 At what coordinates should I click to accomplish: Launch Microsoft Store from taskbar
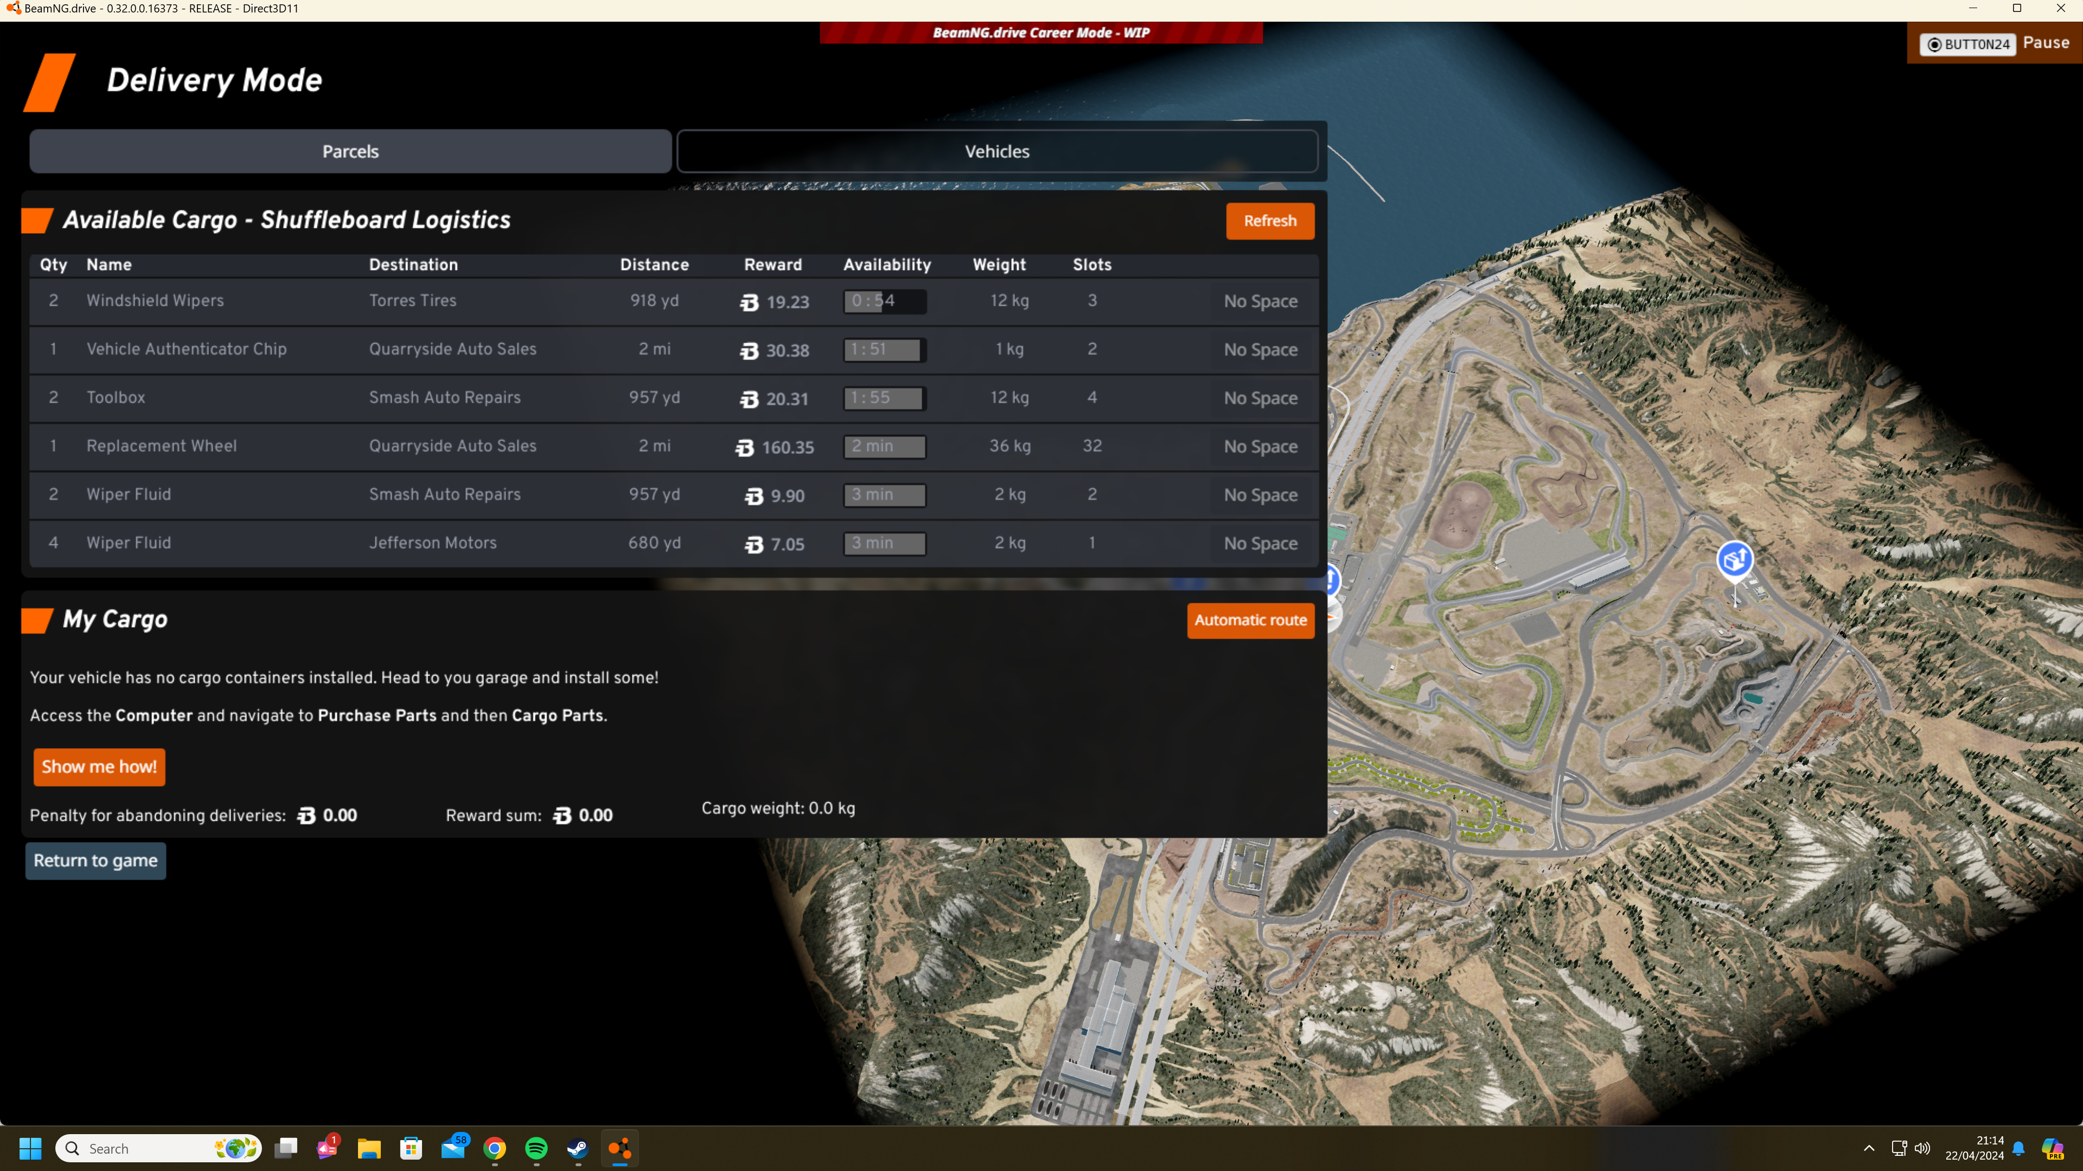tap(411, 1148)
